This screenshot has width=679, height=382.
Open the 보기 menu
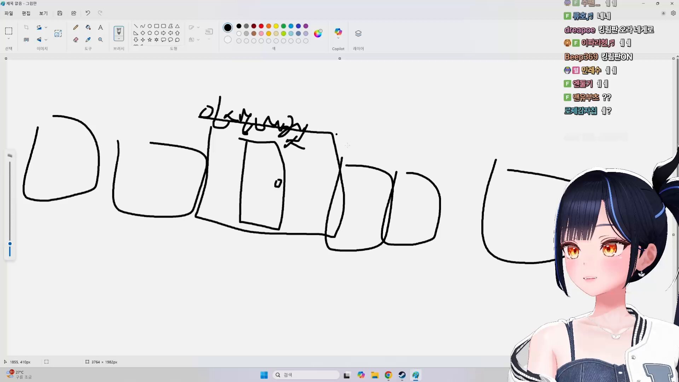[x=43, y=13]
